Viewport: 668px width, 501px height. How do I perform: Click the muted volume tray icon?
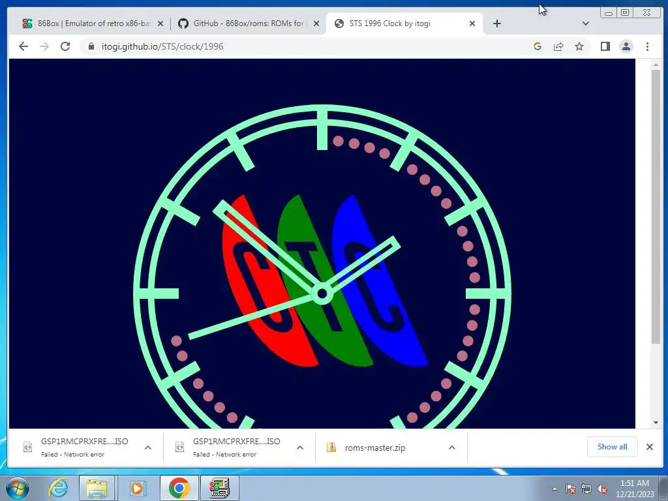[x=602, y=489]
